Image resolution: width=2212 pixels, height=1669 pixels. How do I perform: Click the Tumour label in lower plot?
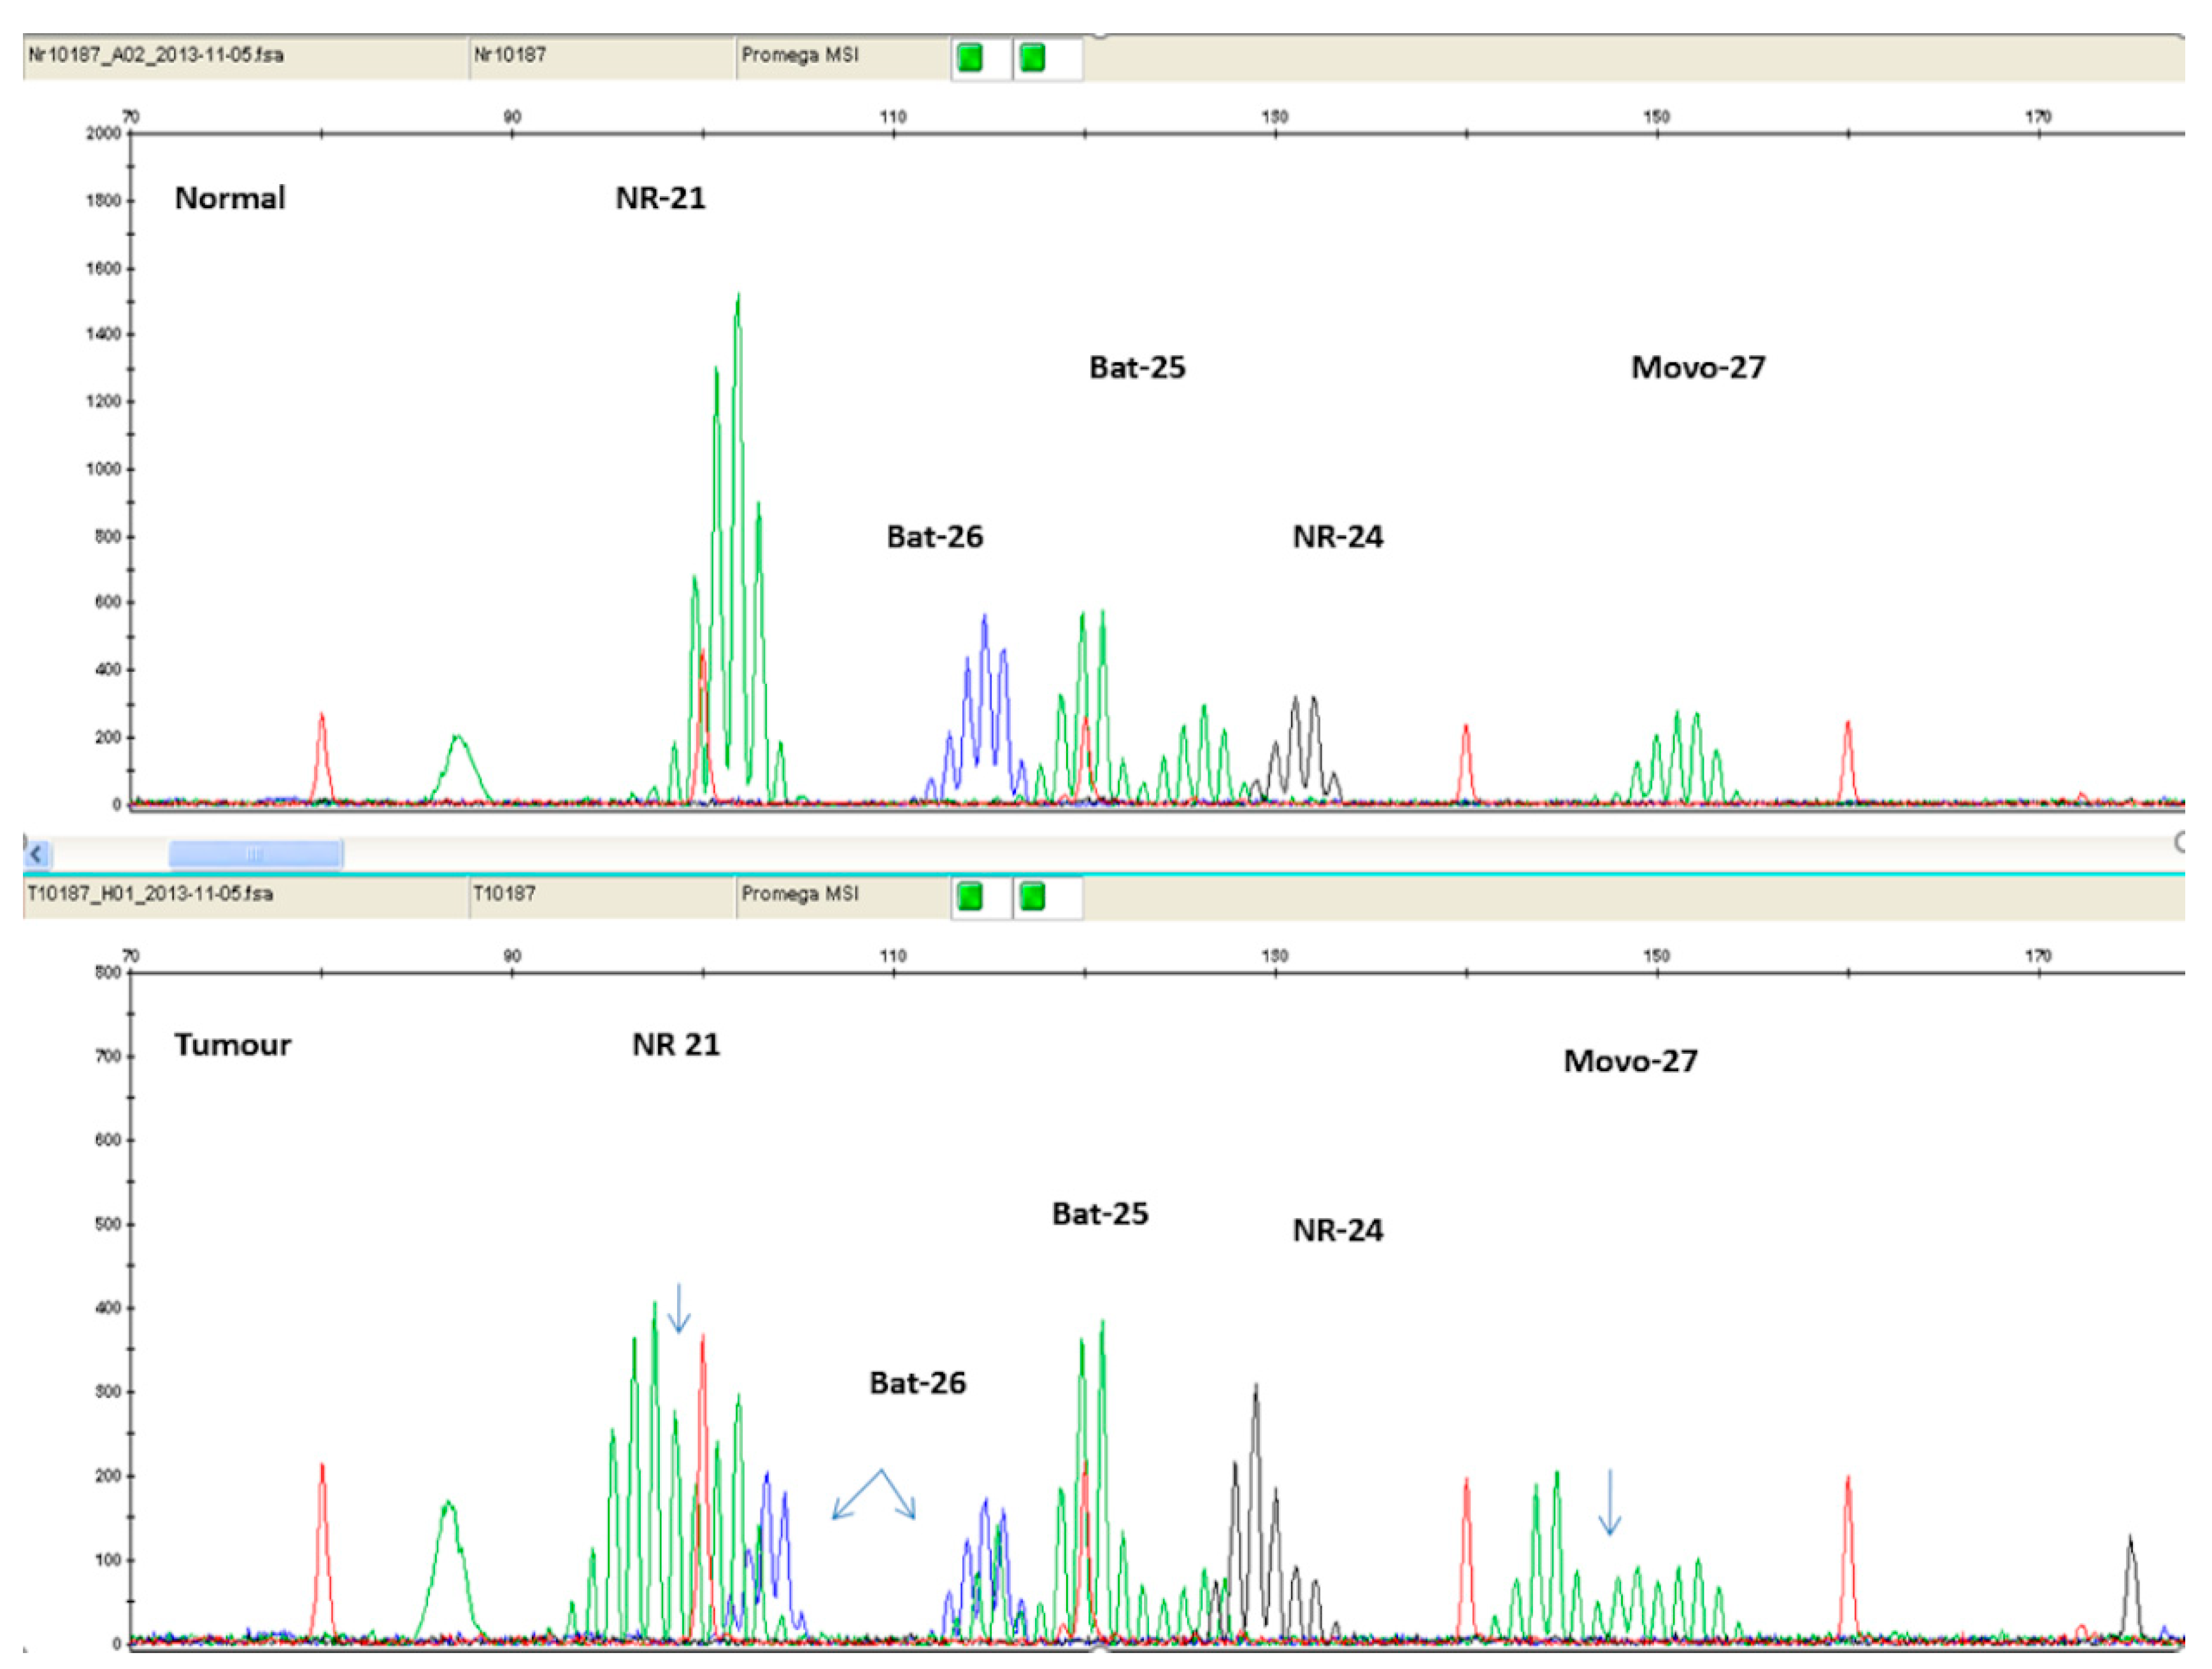click(x=233, y=1045)
